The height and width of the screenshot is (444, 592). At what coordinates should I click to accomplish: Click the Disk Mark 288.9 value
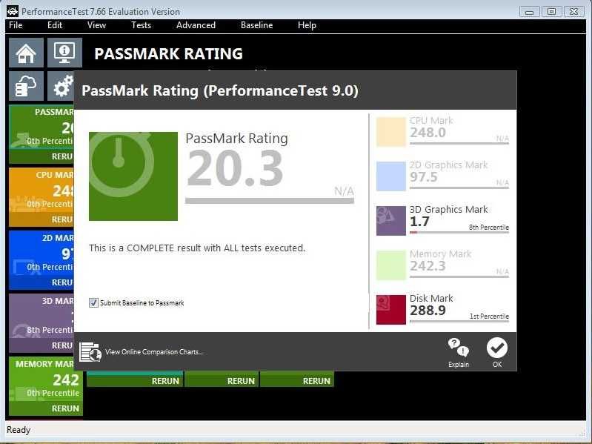point(428,311)
